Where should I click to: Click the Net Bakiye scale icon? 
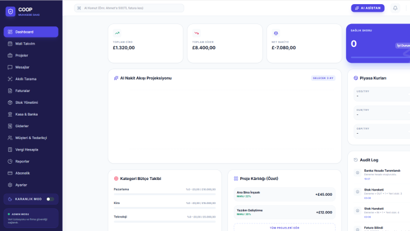pos(276,33)
